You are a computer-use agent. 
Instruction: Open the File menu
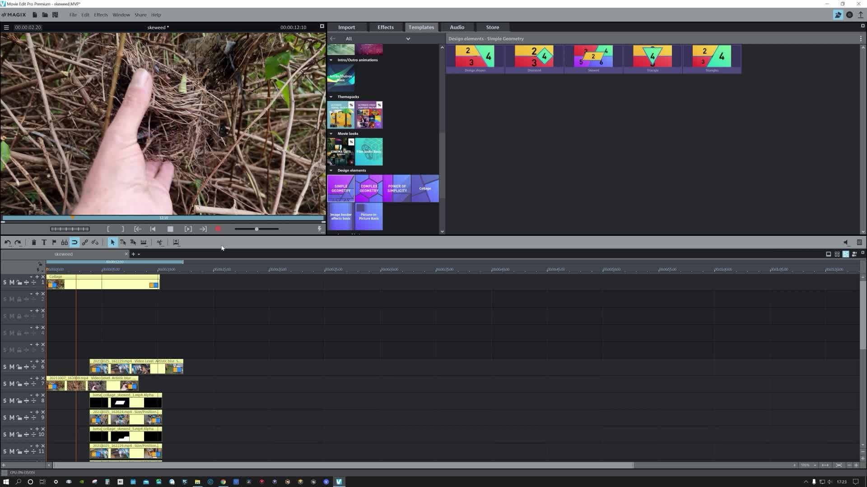73,15
